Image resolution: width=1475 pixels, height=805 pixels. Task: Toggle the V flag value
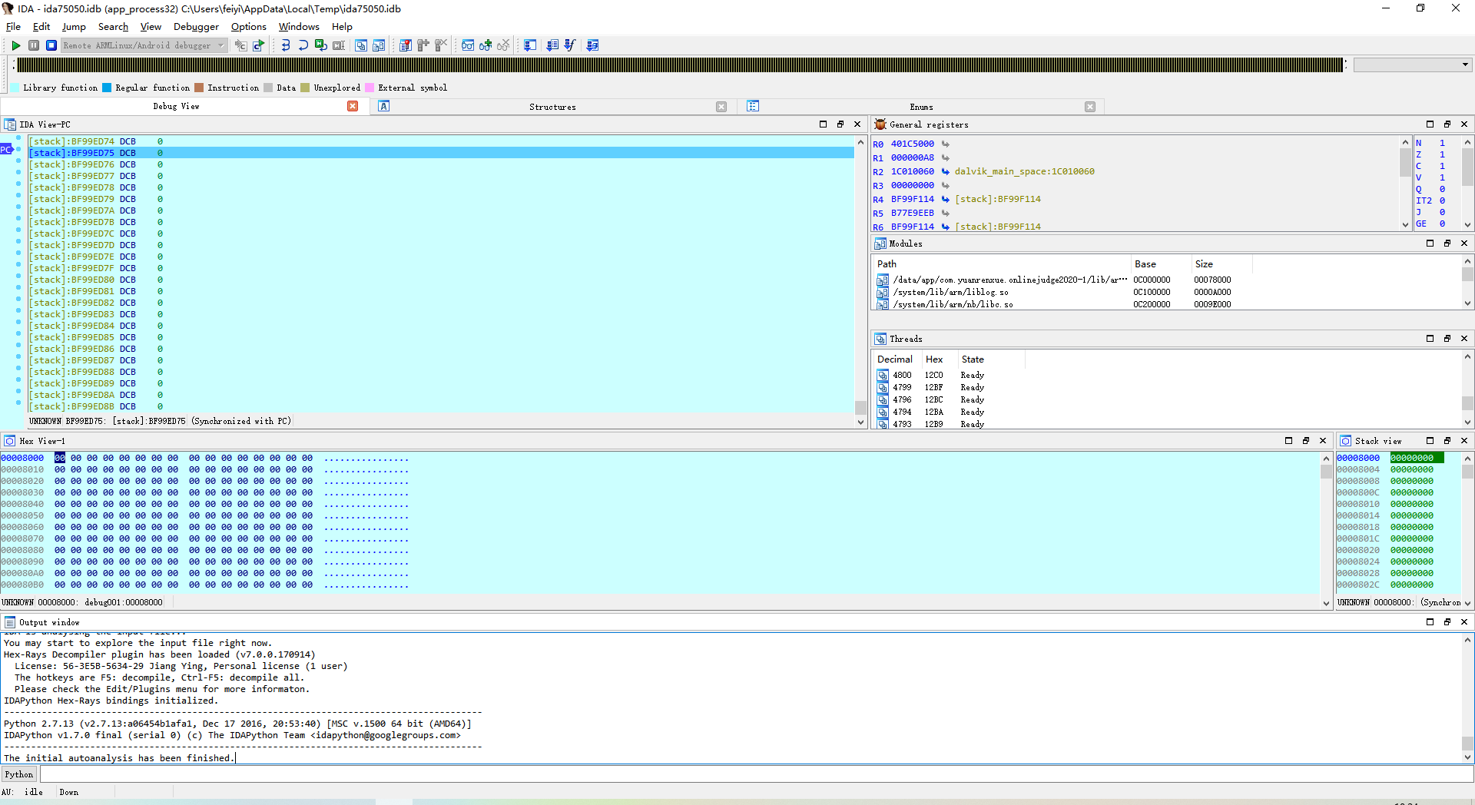click(1442, 177)
